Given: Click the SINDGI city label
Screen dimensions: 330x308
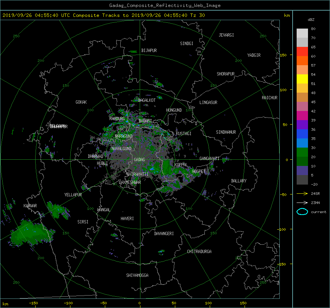Looking at the screenshot, I should click(187, 44).
